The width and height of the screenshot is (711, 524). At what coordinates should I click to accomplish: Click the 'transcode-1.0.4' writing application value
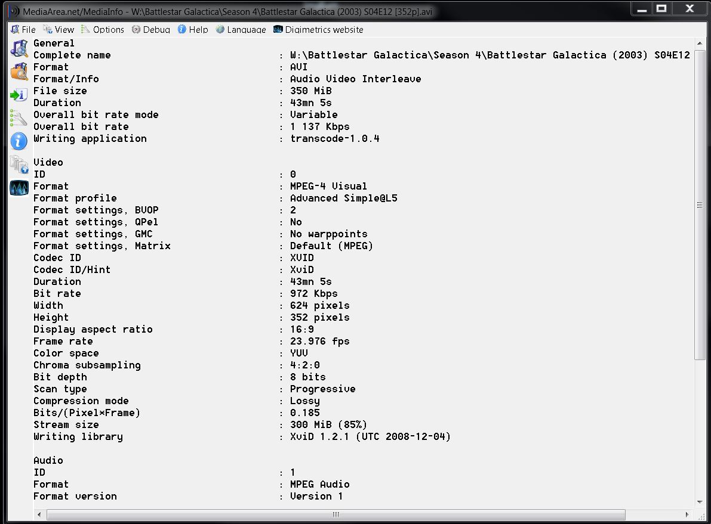coord(335,138)
